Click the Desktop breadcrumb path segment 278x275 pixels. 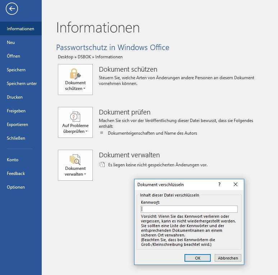65,57
